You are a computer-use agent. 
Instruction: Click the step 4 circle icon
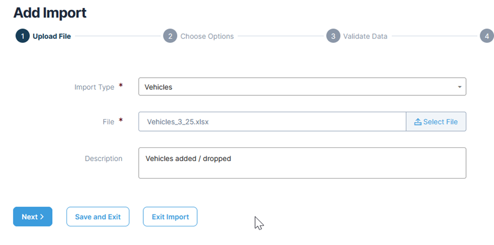click(486, 36)
